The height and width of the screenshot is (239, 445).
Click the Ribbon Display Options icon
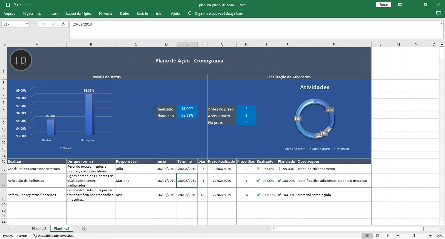400,4
